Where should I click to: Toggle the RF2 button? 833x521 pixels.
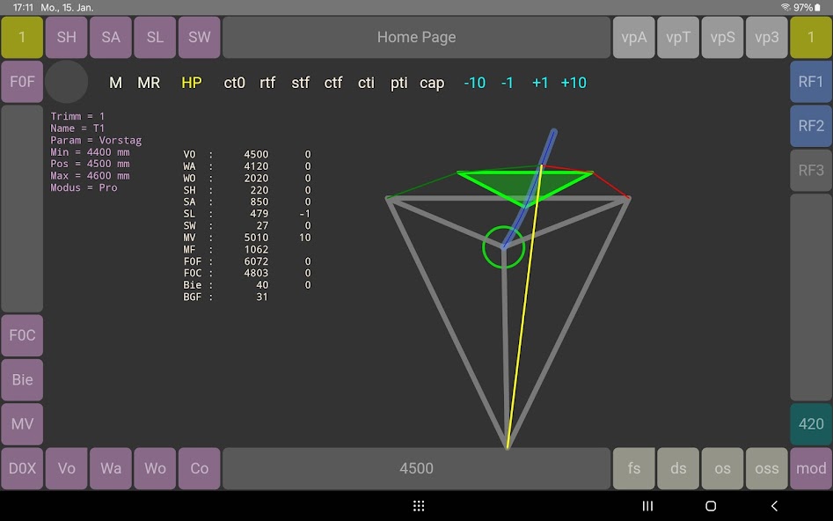810,126
